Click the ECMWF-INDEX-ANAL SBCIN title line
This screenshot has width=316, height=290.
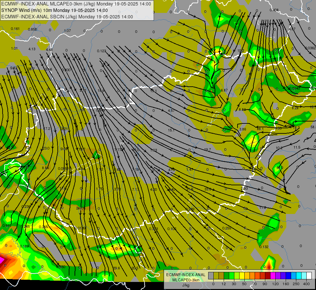pyautogui.click(x=67, y=17)
